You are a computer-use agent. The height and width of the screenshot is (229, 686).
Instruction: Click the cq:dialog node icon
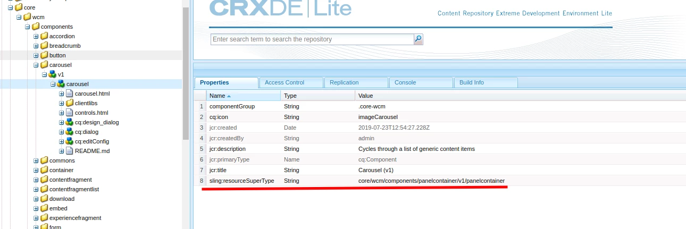(70, 132)
